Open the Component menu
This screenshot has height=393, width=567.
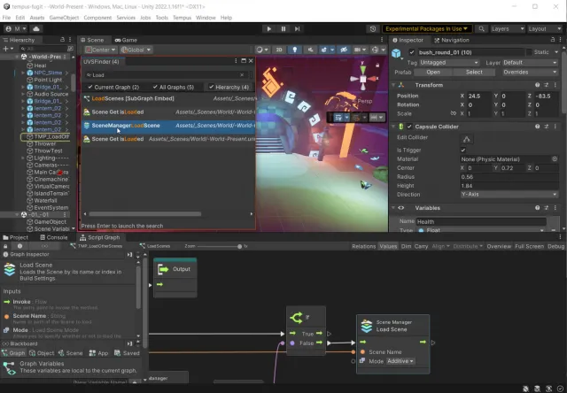[97, 18]
